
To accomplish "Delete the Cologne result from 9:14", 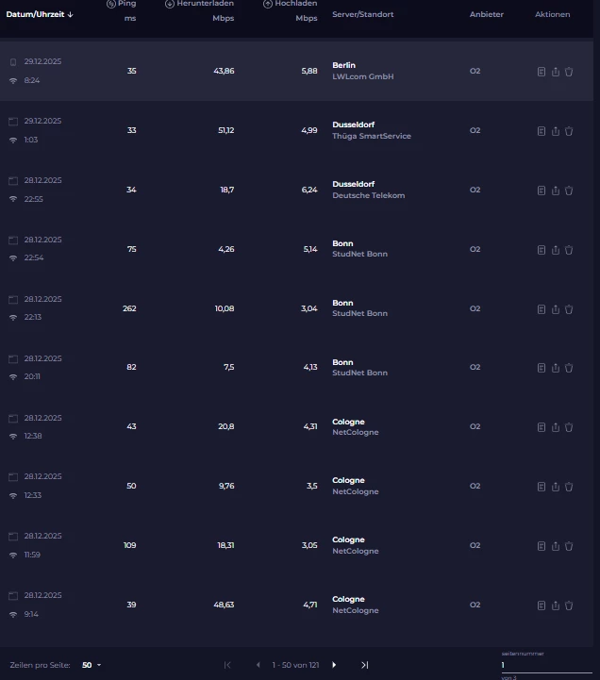I will click(x=569, y=605).
